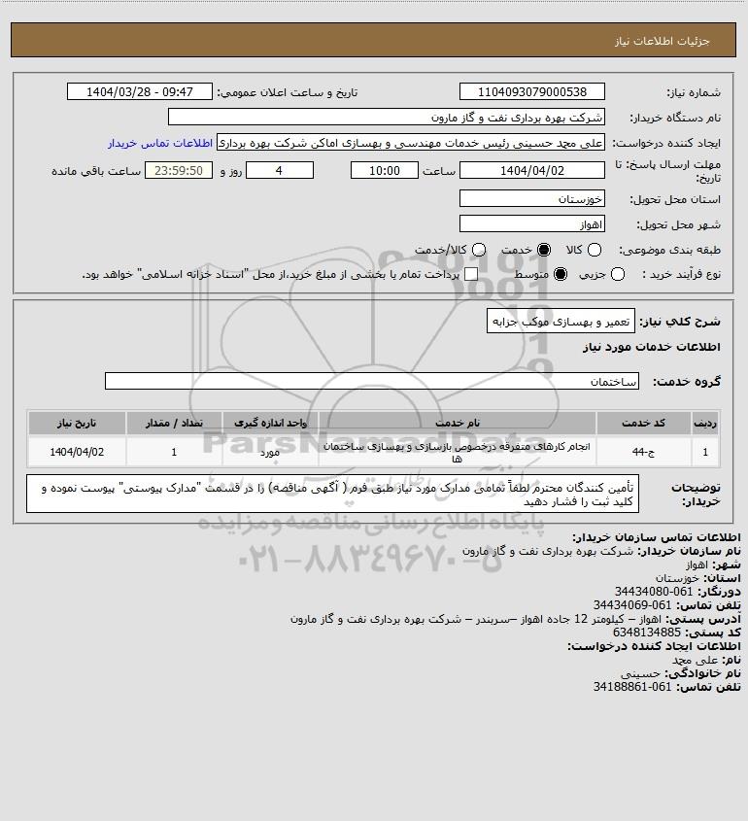This screenshot has width=748, height=821.
Task: Click the request creator field
Action: pyautogui.click(x=410, y=143)
